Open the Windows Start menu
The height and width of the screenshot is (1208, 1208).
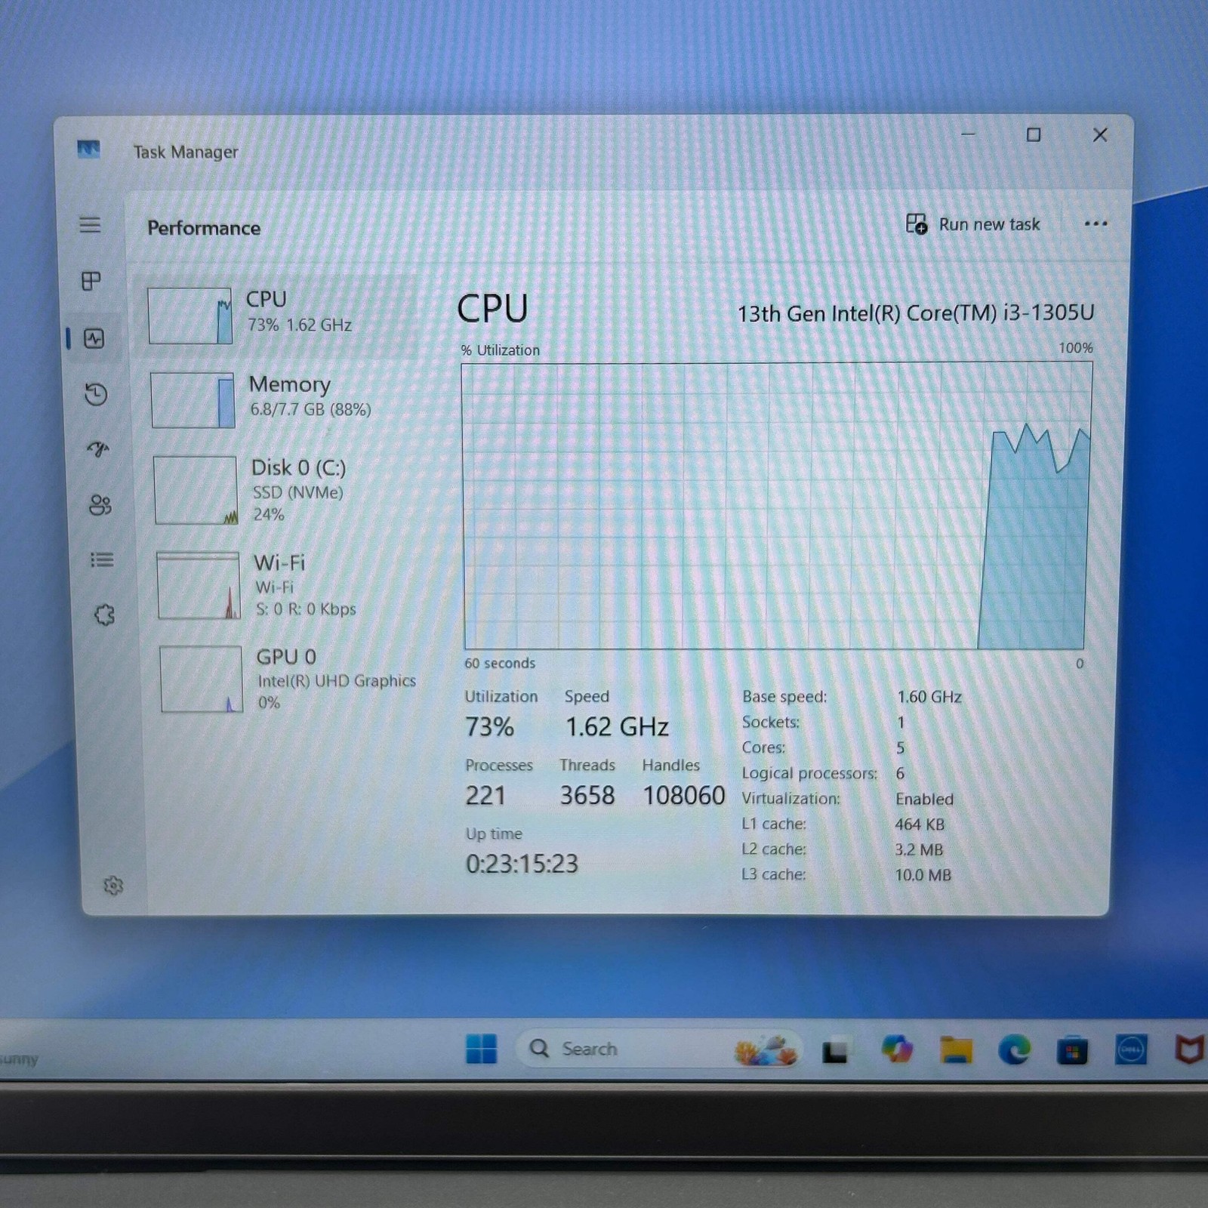[x=481, y=1048]
